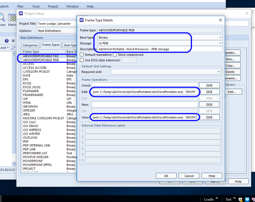Select PDF INTERNAL LINK frame type row

click(x=49, y=146)
